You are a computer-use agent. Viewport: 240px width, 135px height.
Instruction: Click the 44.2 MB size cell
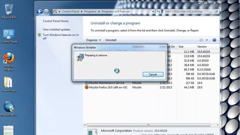[x=189, y=87]
